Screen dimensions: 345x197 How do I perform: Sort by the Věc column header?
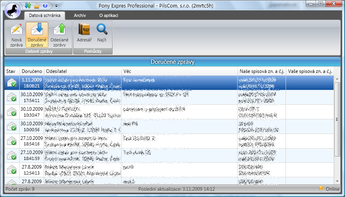point(179,71)
